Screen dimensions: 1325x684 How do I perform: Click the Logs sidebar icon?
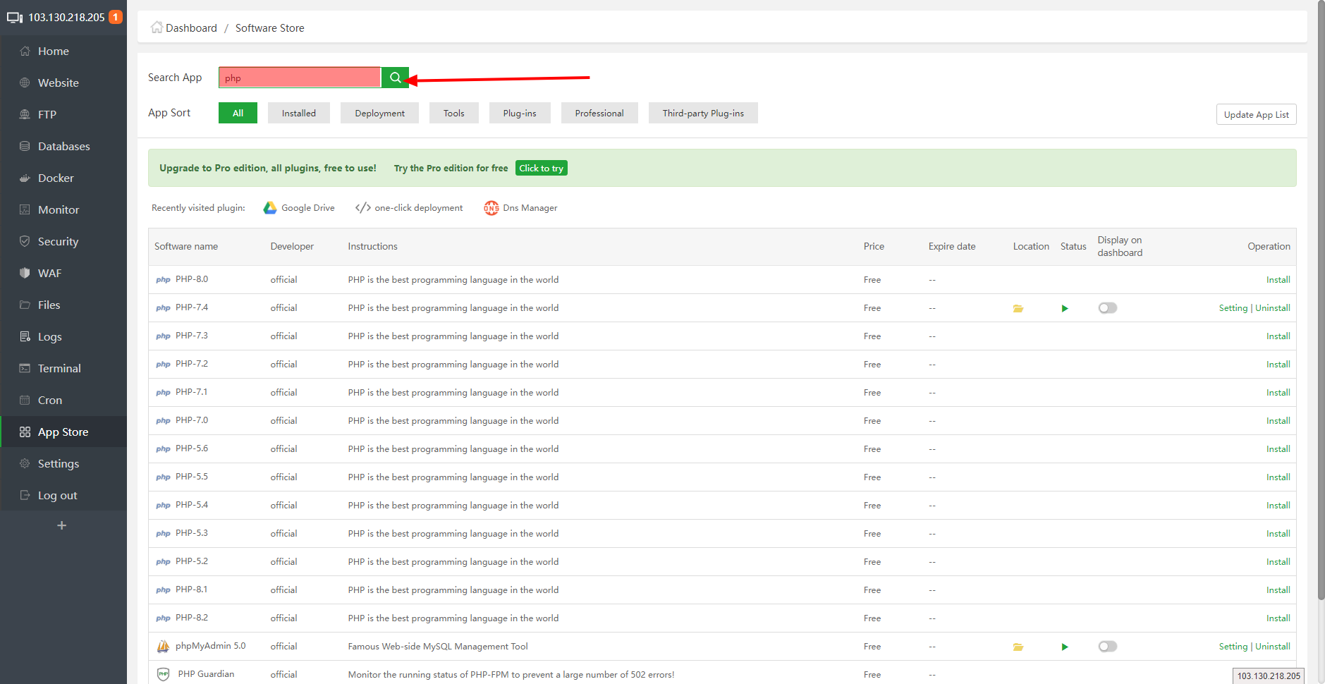point(25,336)
